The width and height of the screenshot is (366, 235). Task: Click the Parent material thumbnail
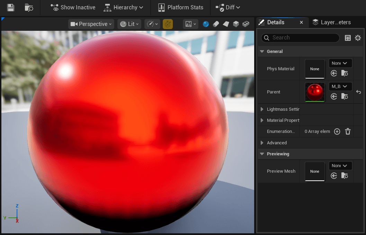click(x=315, y=92)
